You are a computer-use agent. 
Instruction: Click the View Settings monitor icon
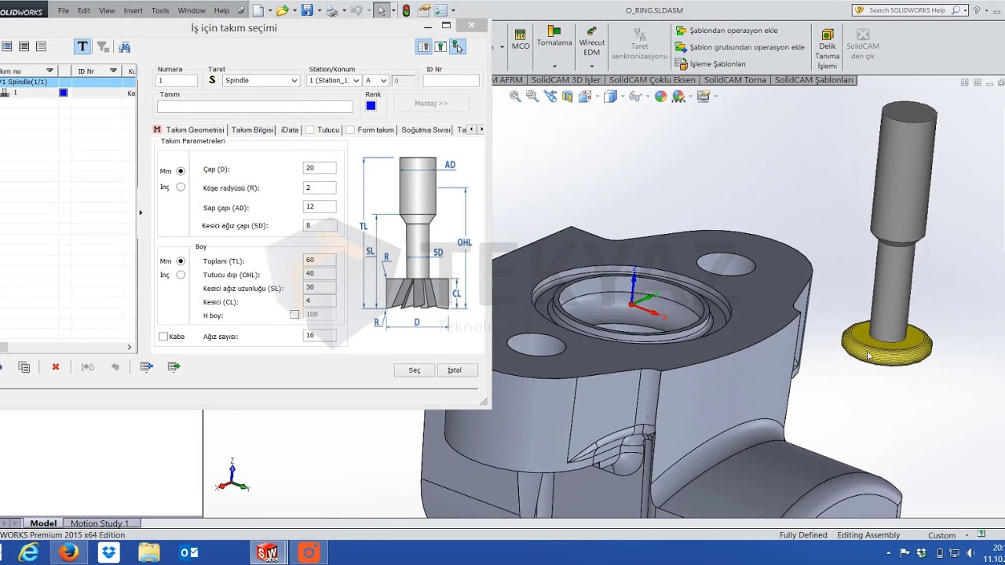703,96
